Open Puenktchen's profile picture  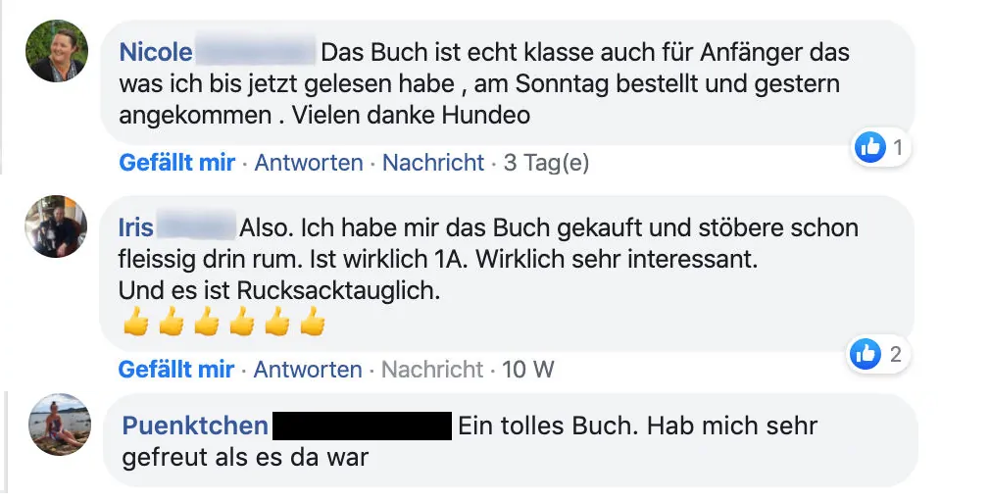60,425
